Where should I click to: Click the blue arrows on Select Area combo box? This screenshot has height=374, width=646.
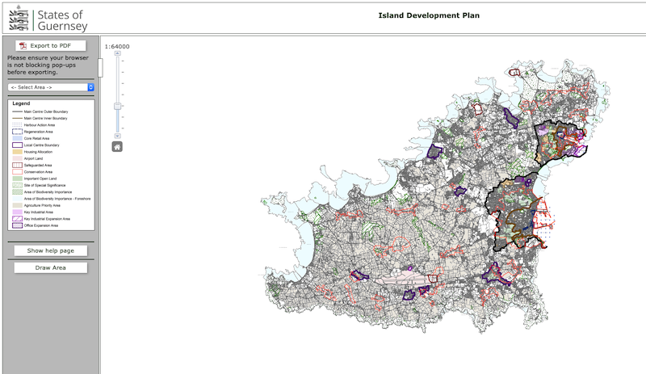point(90,87)
